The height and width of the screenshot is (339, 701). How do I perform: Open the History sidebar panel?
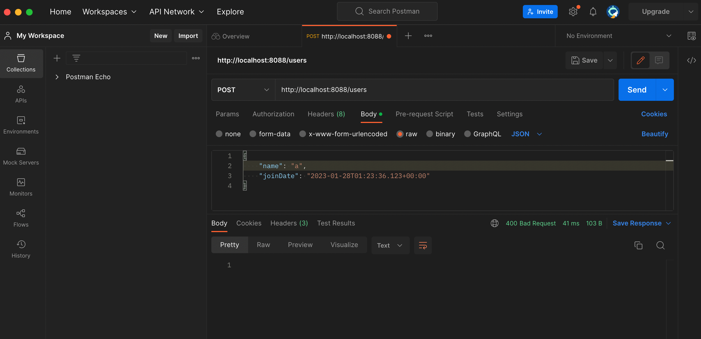[x=21, y=250]
